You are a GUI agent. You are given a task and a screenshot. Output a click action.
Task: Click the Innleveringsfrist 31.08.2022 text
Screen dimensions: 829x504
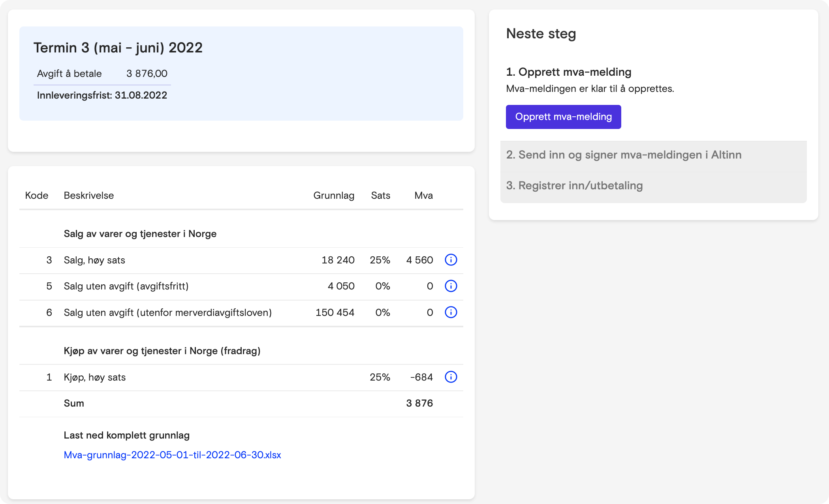click(102, 95)
